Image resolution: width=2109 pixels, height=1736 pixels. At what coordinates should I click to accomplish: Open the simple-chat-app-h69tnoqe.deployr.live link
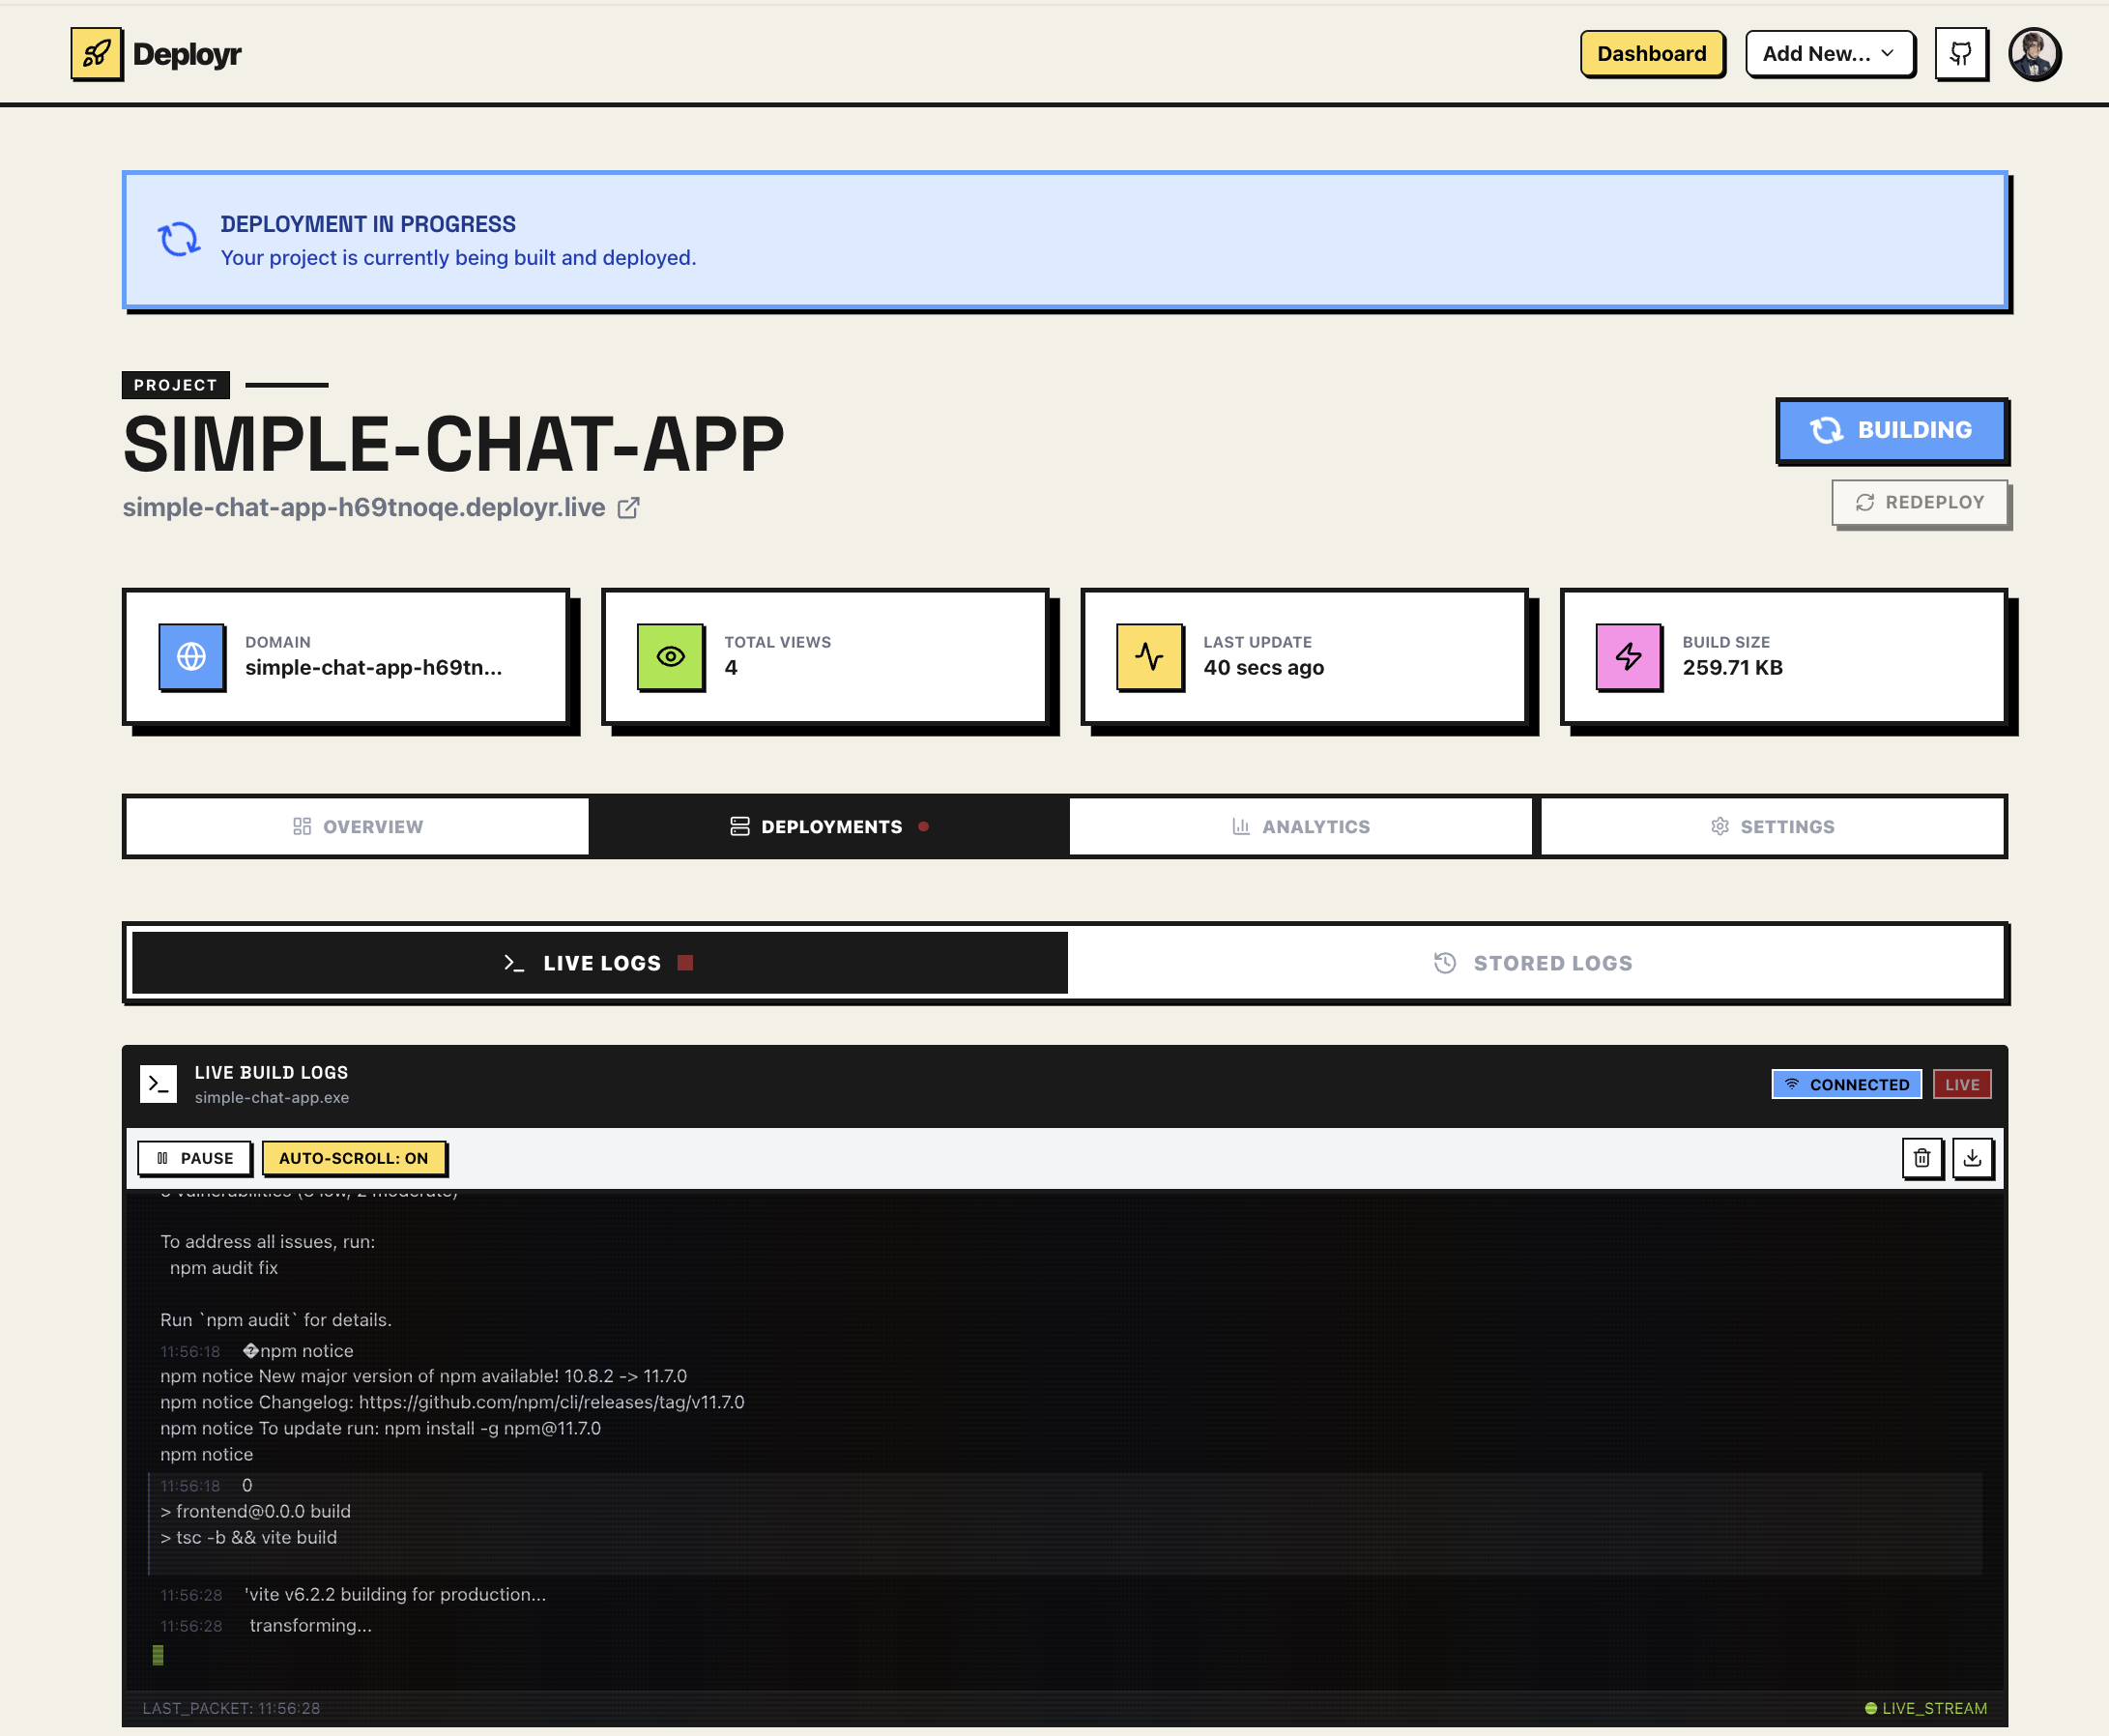[364, 508]
